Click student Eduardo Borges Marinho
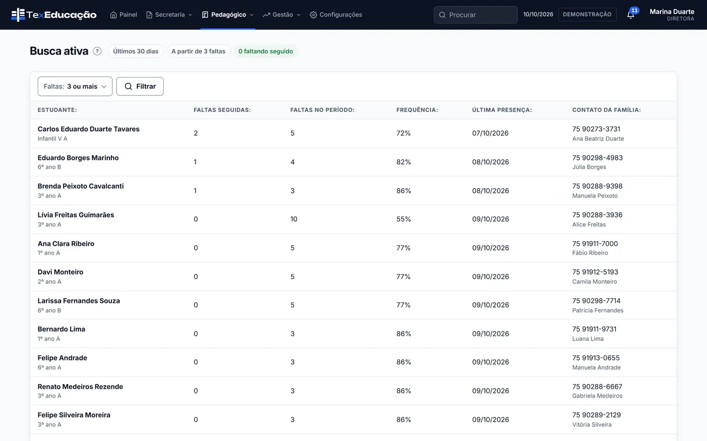 click(78, 158)
